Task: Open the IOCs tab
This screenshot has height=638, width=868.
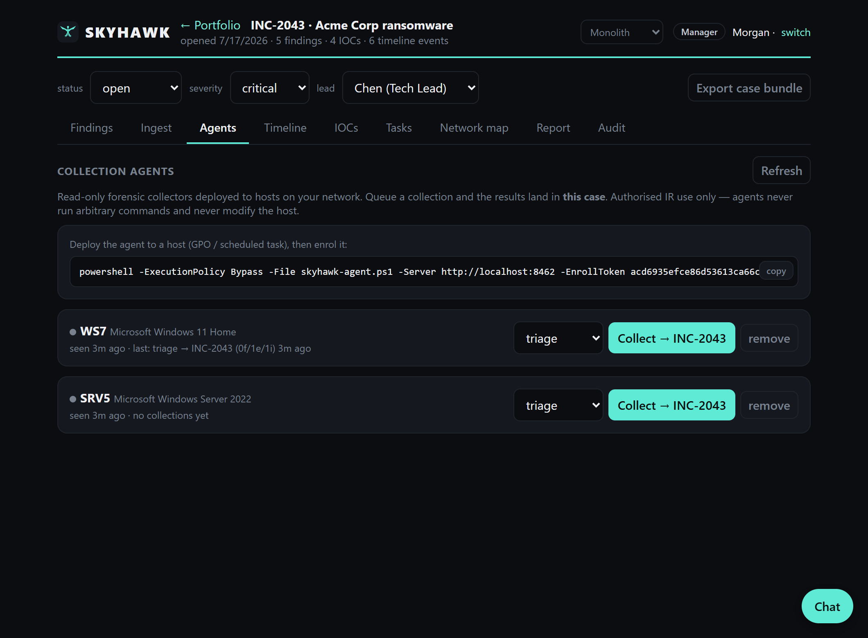Action: [346, 128]
